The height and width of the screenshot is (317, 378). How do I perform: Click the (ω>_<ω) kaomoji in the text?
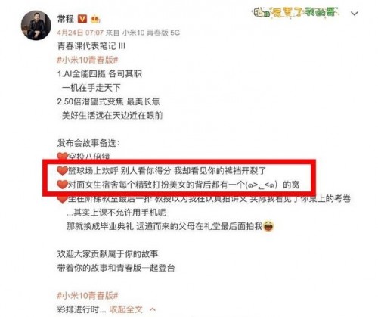click(262, 185)
